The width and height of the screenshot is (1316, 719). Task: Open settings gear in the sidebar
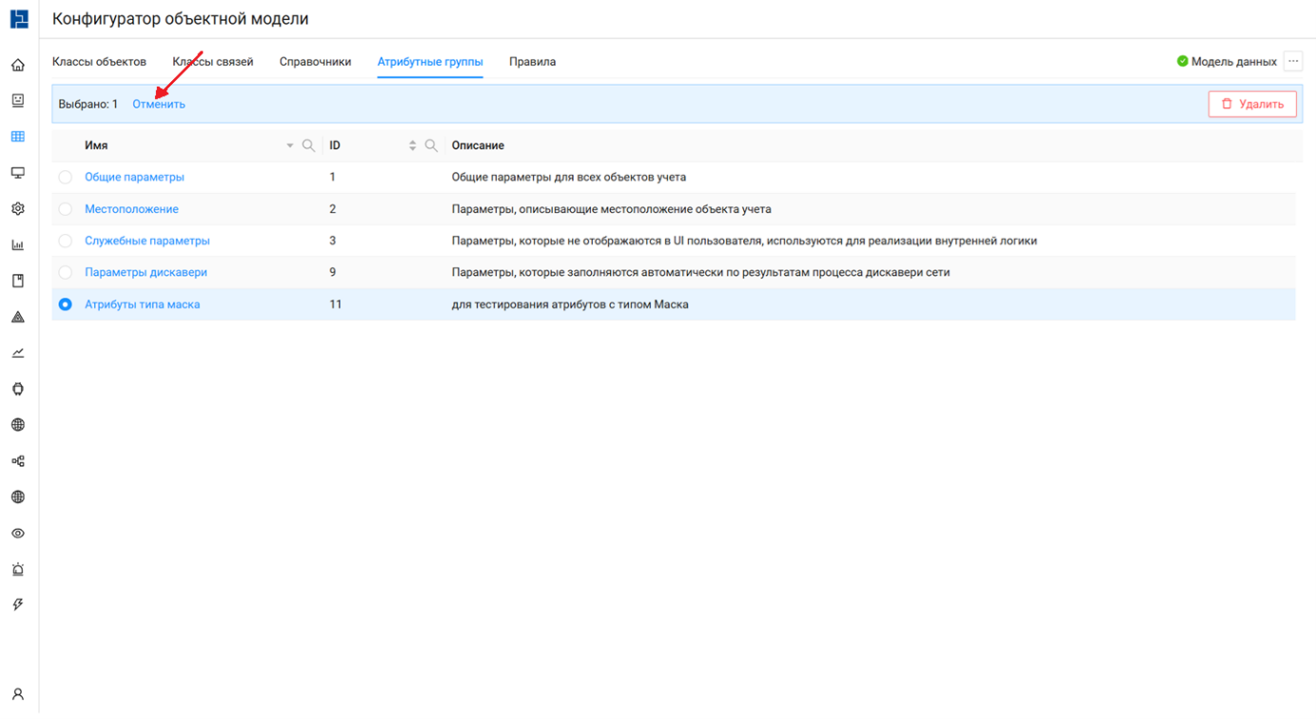tap(17, 209)
